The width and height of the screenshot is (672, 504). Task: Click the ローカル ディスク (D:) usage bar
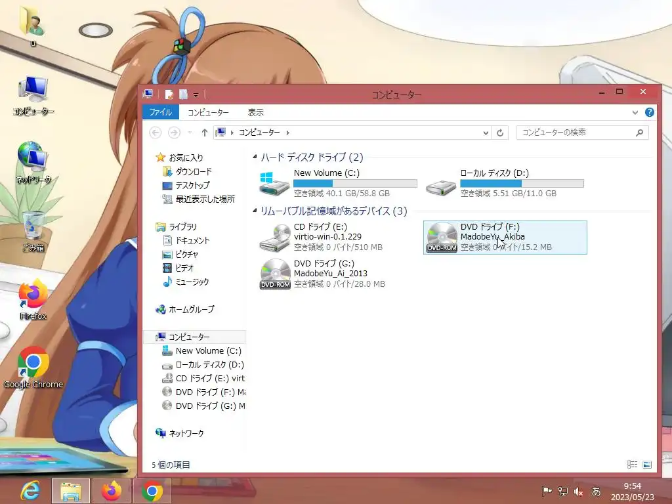click(522, 184)
